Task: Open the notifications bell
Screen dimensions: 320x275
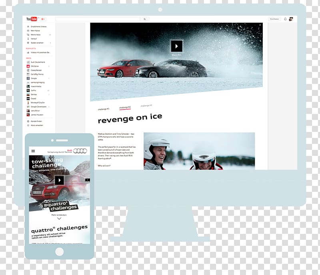Action: [285, 19]
